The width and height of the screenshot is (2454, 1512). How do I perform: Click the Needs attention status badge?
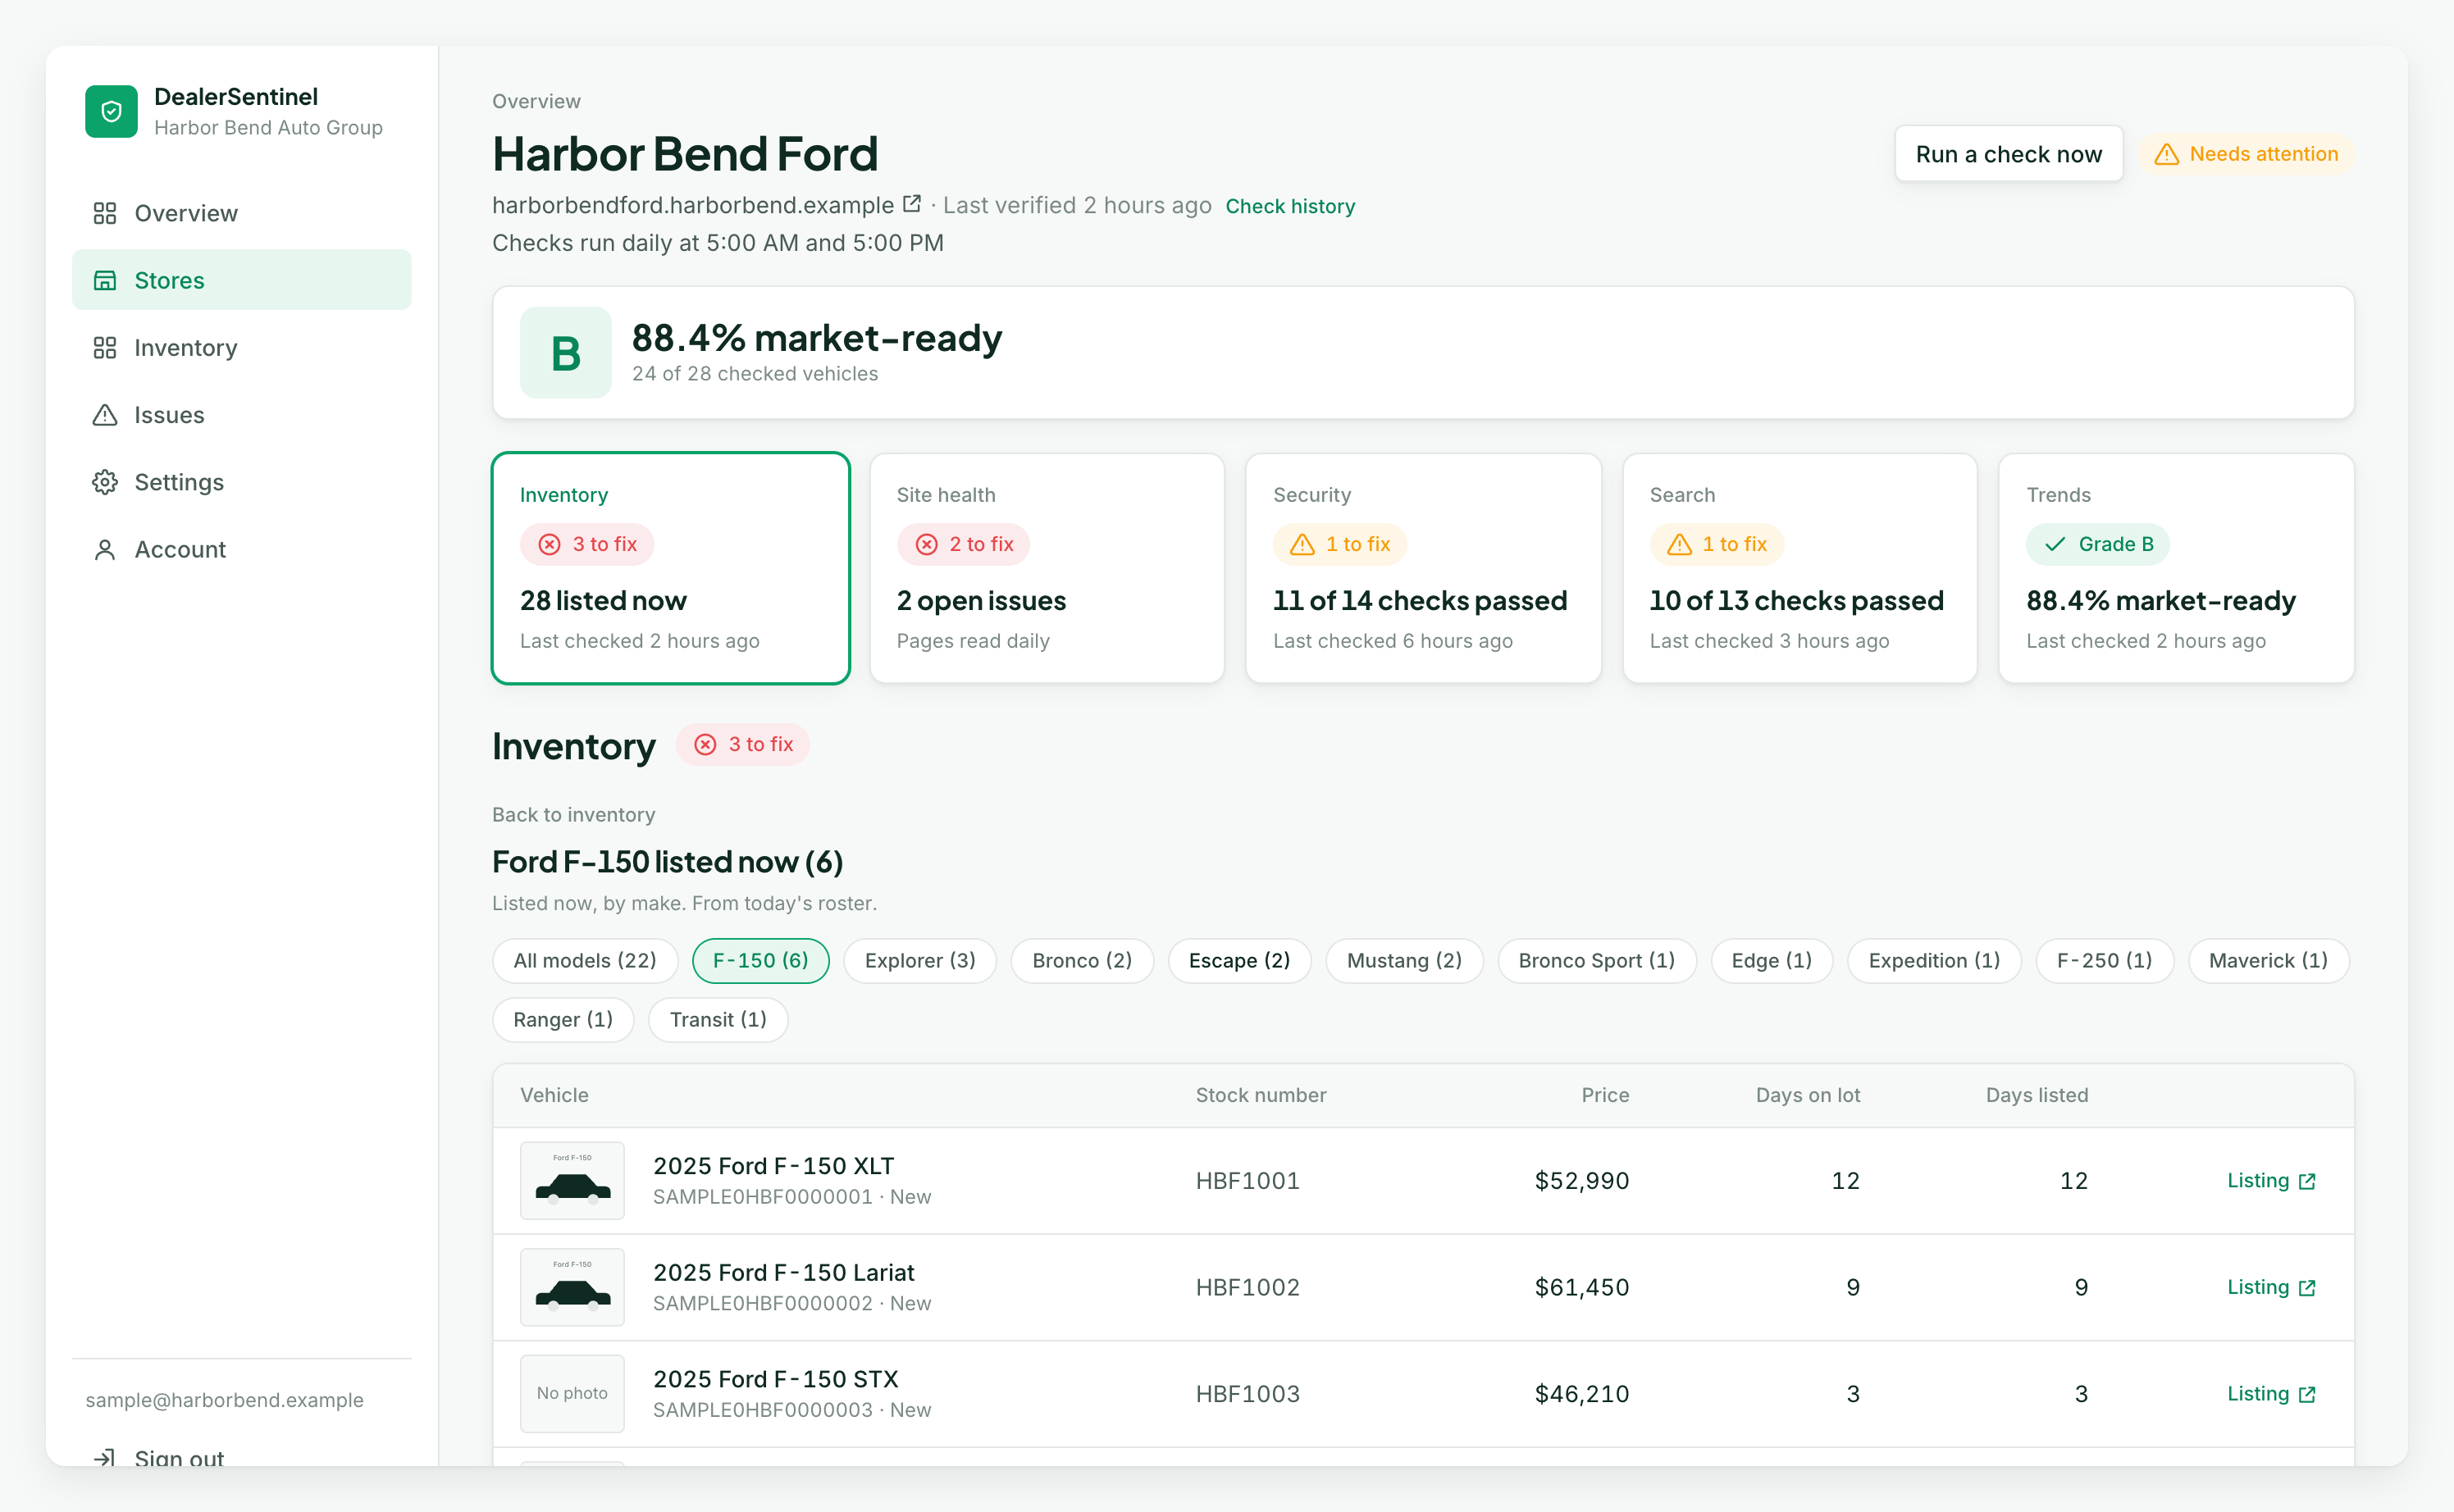tap(2246, 154)
